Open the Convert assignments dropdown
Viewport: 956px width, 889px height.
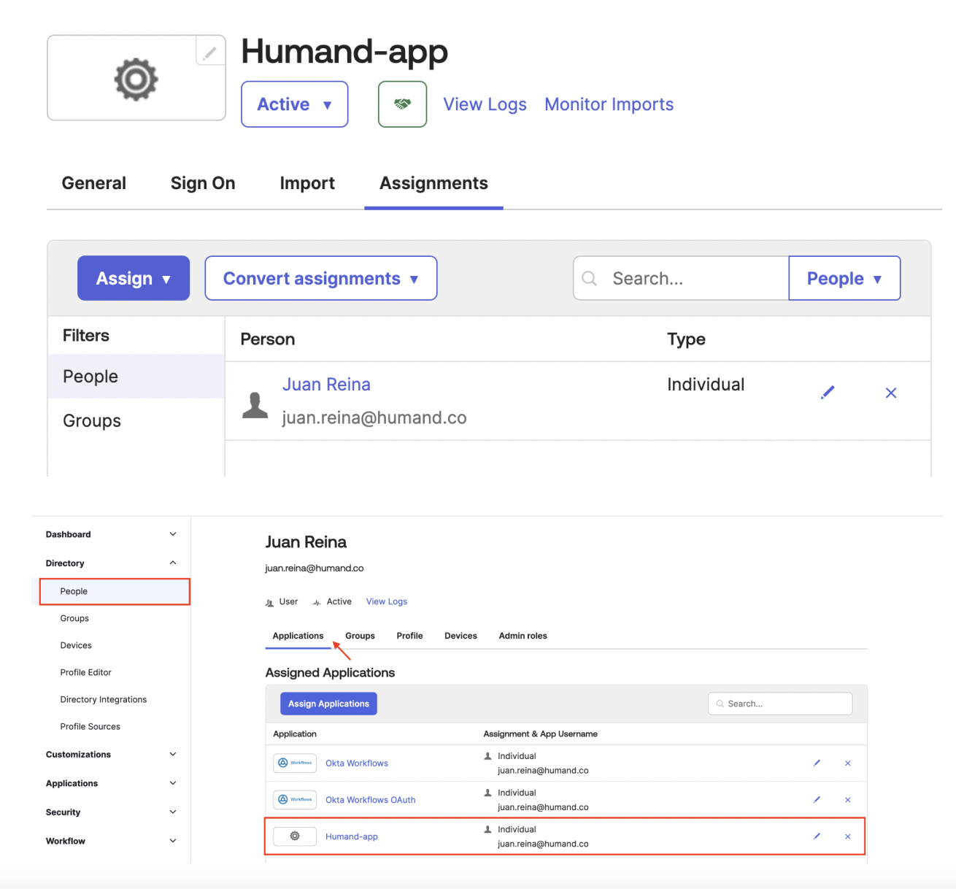(320, 278)
